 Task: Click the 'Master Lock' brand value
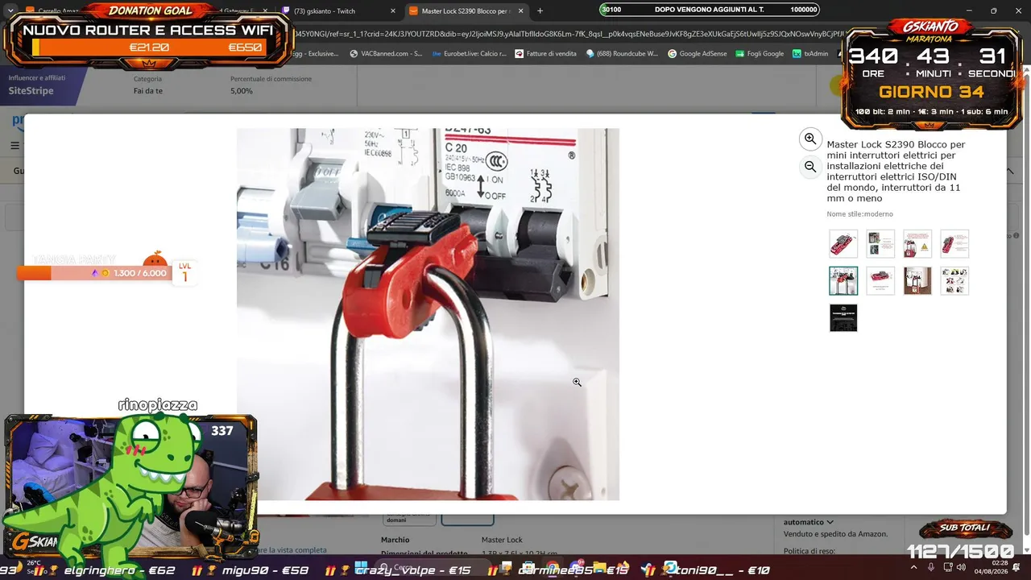(502, 540)
